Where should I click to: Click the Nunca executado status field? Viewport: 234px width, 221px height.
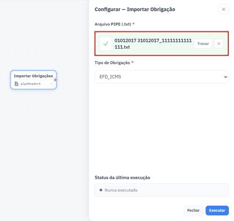(161, 190)
